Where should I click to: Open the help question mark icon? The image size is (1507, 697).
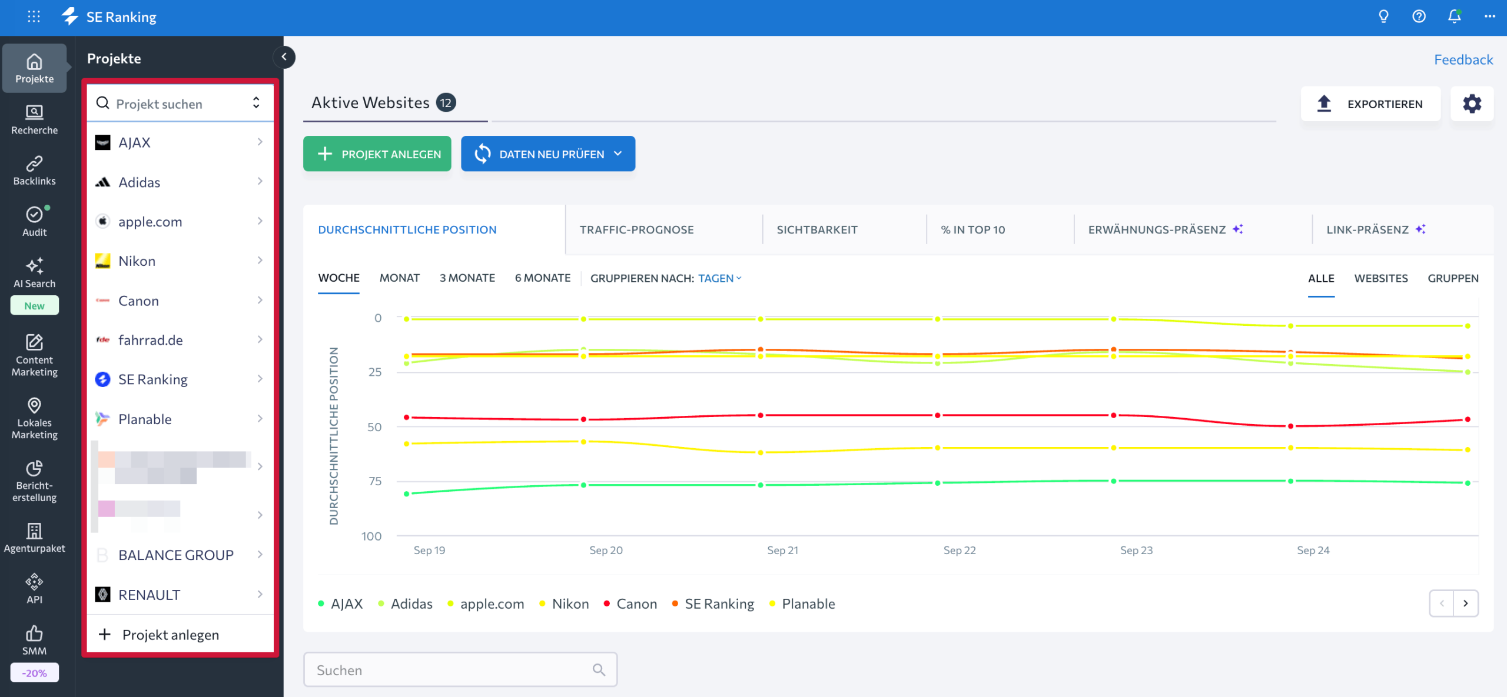1419,16
